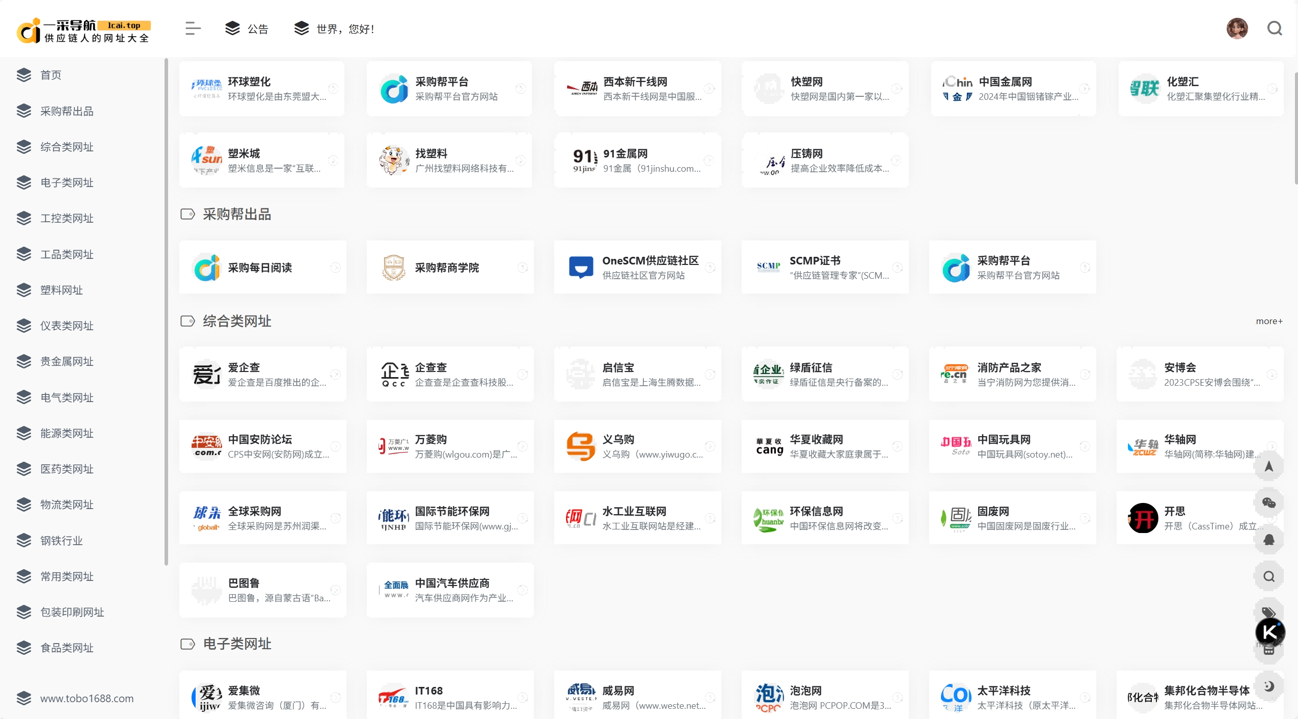Viewport: 1298px width, 719px height.
Task: Toggle the sidebar with the hamburger icon
Action: pyautogui.click(x=193, y=28)
